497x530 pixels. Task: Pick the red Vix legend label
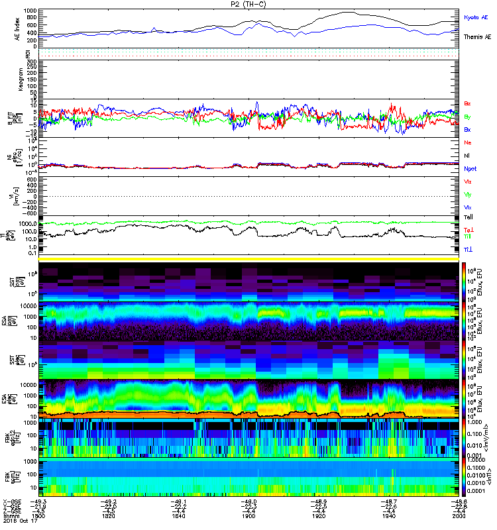click(467, 182)
